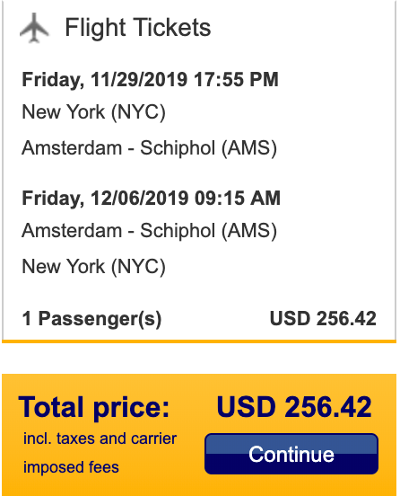This screenshot has width=400, height=496.
Task: Click the 1 Passenger(s) label
Action: click(91, 319)
